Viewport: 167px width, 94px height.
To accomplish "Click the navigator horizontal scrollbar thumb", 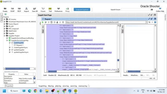I will pyautogui.click(x=17, y=69).
